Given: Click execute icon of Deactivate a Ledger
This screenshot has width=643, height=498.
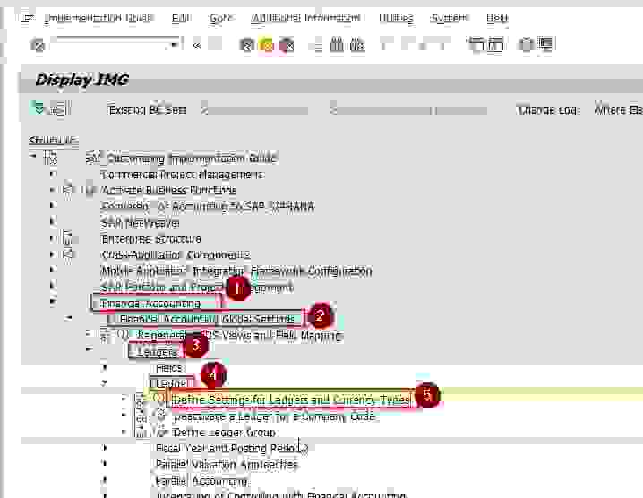Looking at the screenshot, I should [x=160, y=415].
